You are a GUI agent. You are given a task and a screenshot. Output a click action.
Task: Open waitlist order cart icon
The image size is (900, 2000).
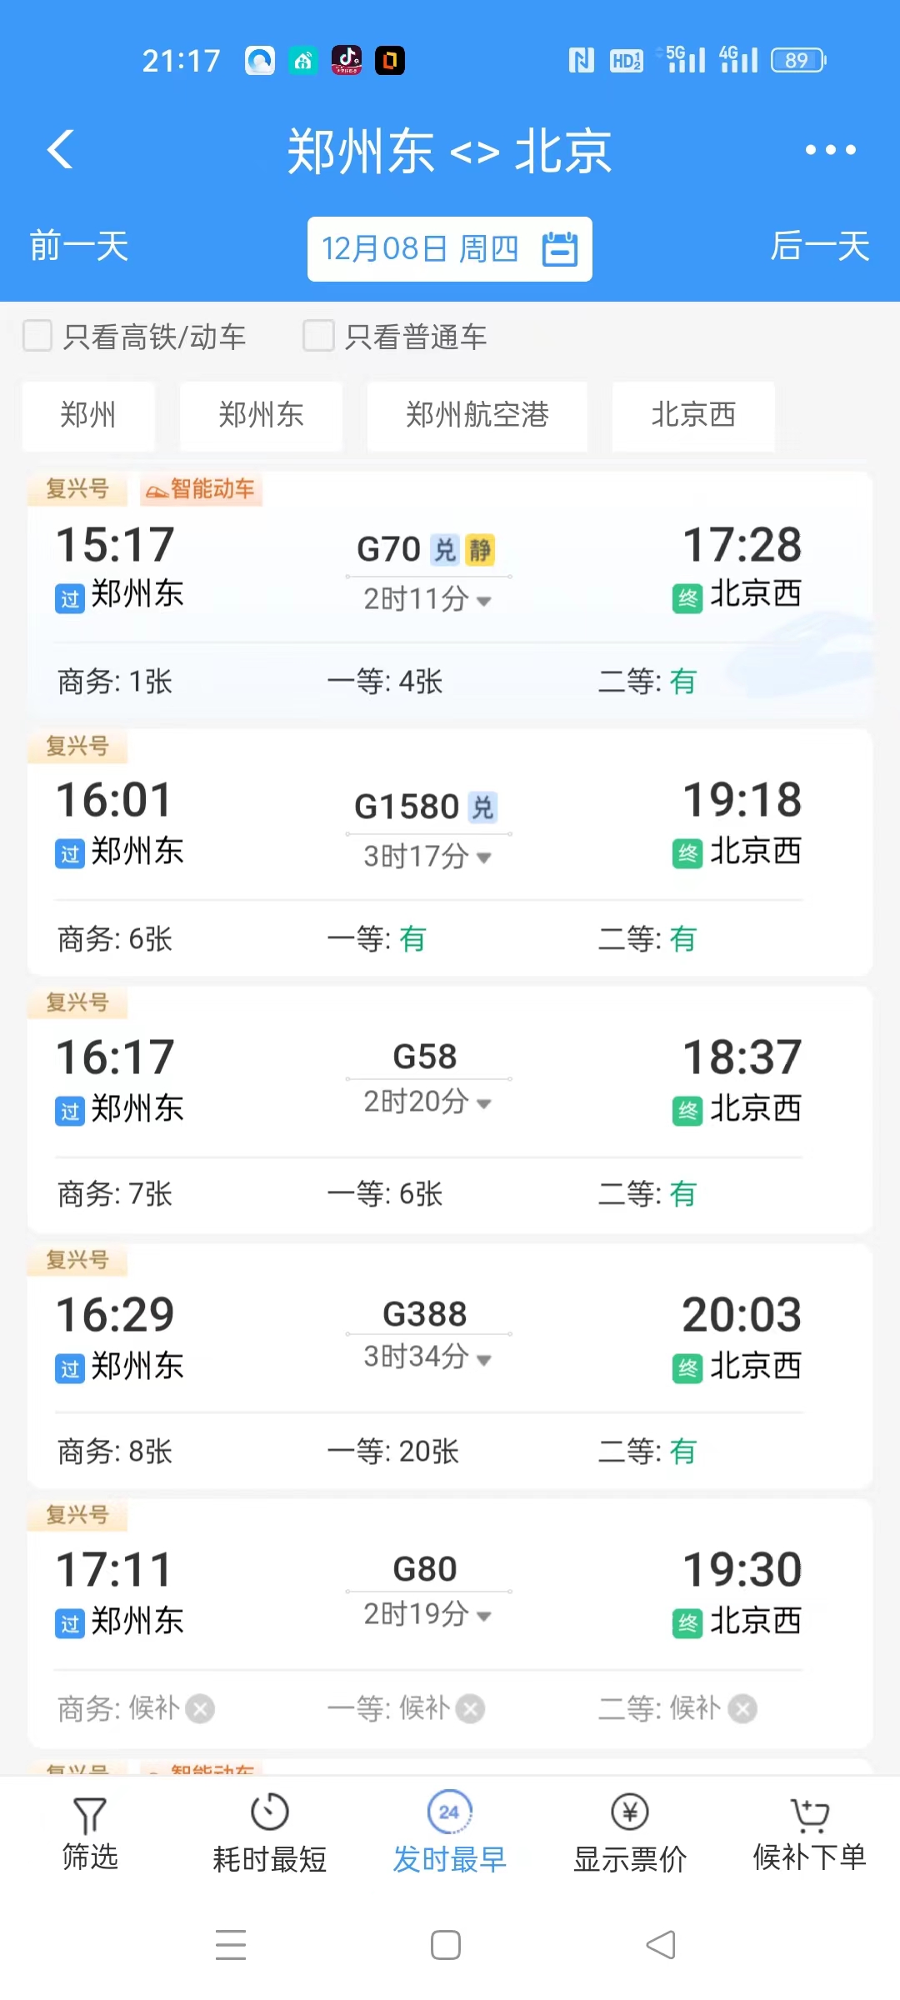[x=809, y=1814]
